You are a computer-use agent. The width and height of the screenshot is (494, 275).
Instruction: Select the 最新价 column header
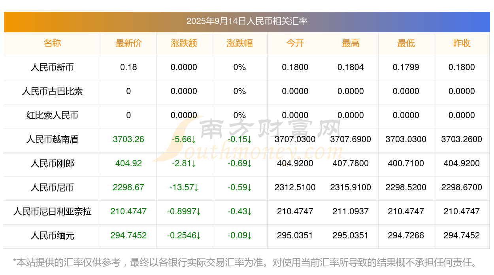click(128, 43)
